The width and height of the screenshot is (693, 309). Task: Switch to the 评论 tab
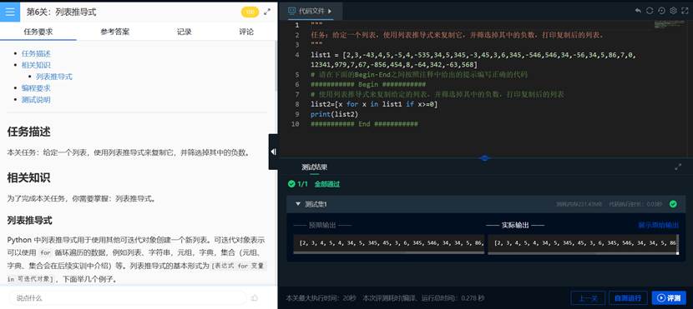click(246, 32)
